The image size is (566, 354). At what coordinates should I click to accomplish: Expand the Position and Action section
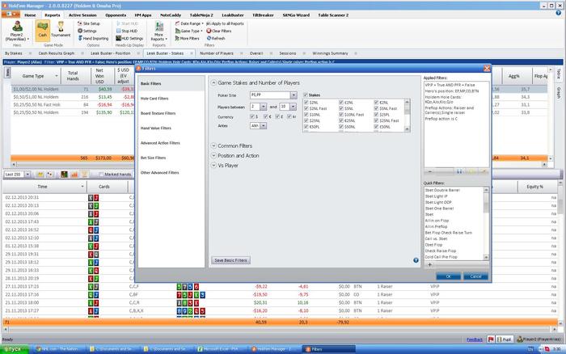coord(213,155)
